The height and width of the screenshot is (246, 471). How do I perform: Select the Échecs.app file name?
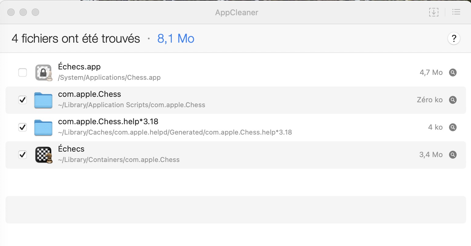coord(79,67)
